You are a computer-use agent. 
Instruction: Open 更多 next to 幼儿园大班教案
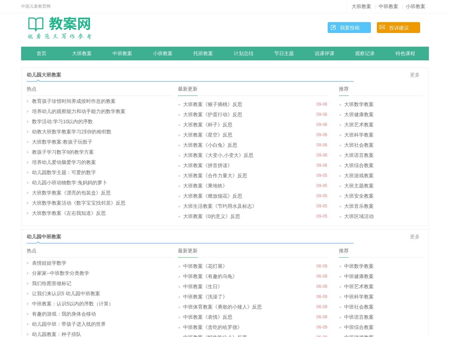(414, 75)
